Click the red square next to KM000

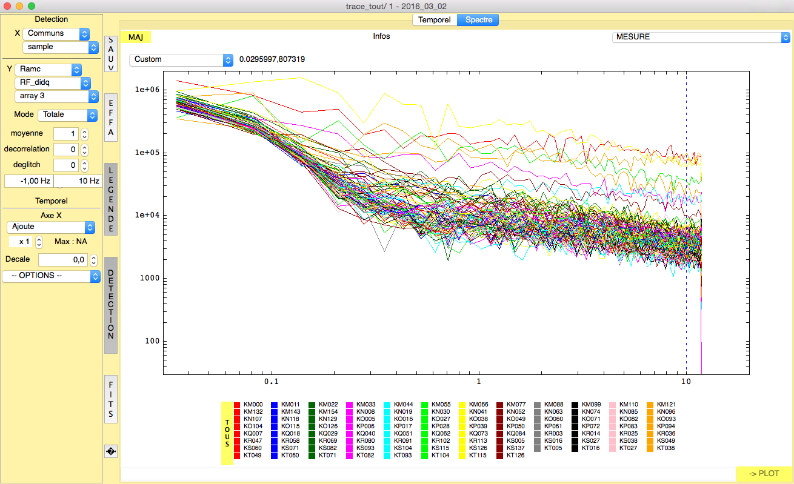click(238, 405)
